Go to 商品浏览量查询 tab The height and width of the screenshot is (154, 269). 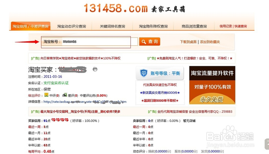click(x=194, y=26)
